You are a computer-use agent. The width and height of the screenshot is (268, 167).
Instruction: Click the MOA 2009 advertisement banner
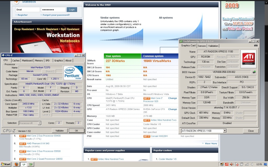coord(238,20)
